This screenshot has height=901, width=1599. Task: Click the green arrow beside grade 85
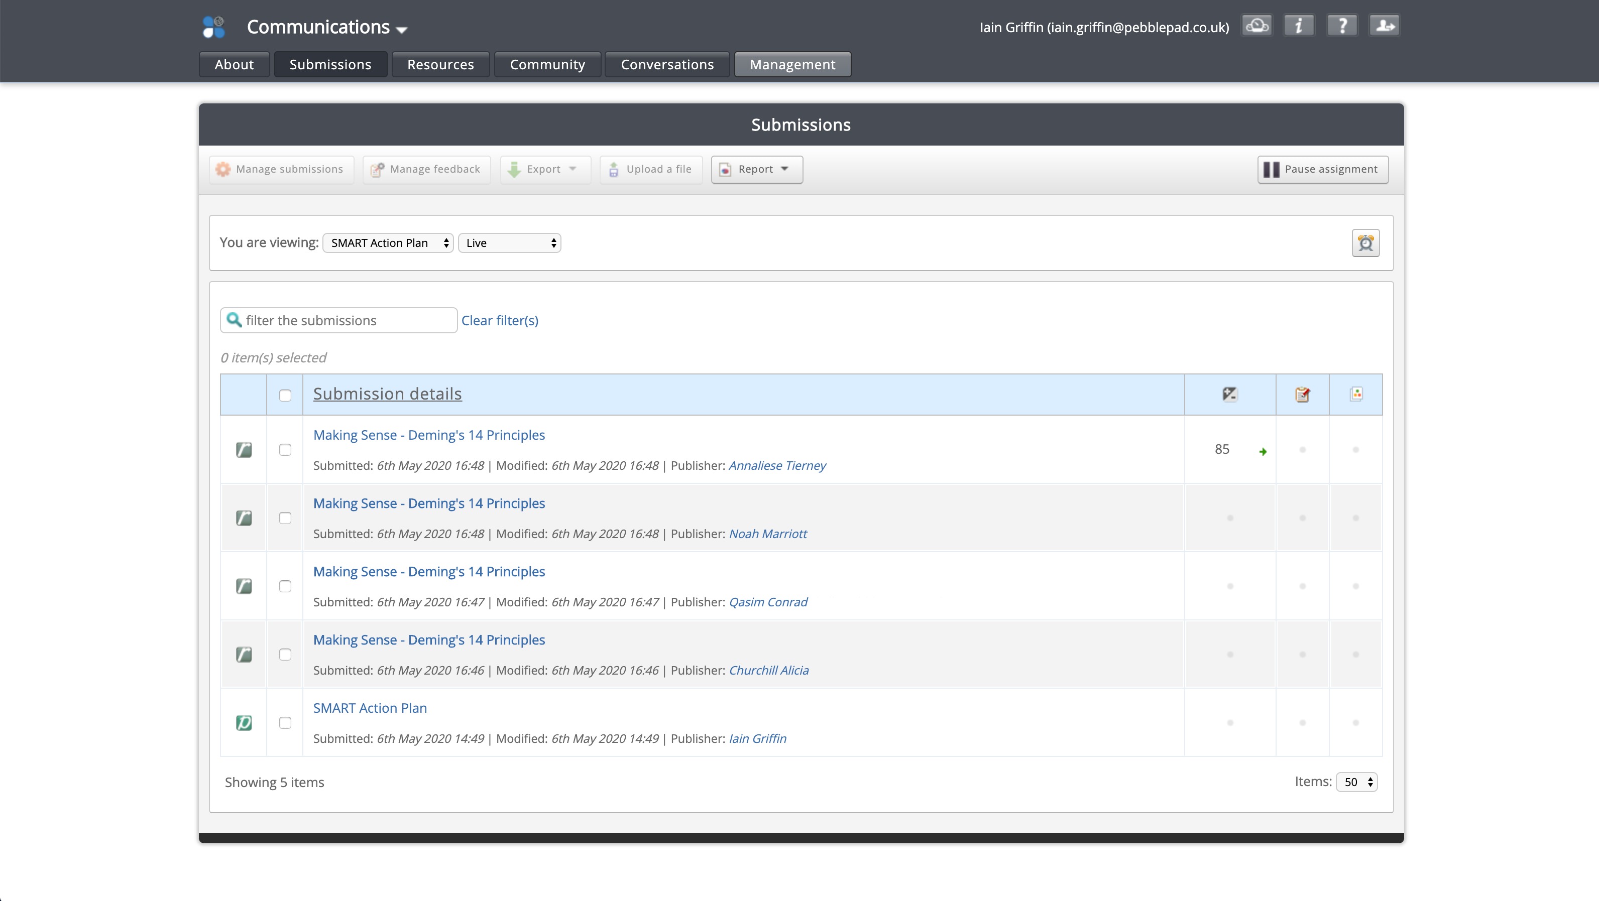[x=1263, y=452]
